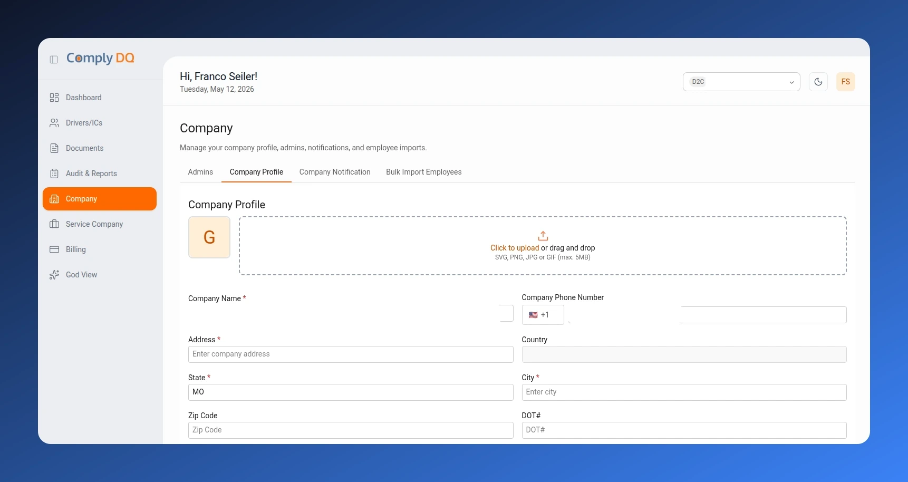Click the Company building icon in sidebar
Image resolution: width=908 pixels, height=482 pixels.
click(x=54, y=199)
